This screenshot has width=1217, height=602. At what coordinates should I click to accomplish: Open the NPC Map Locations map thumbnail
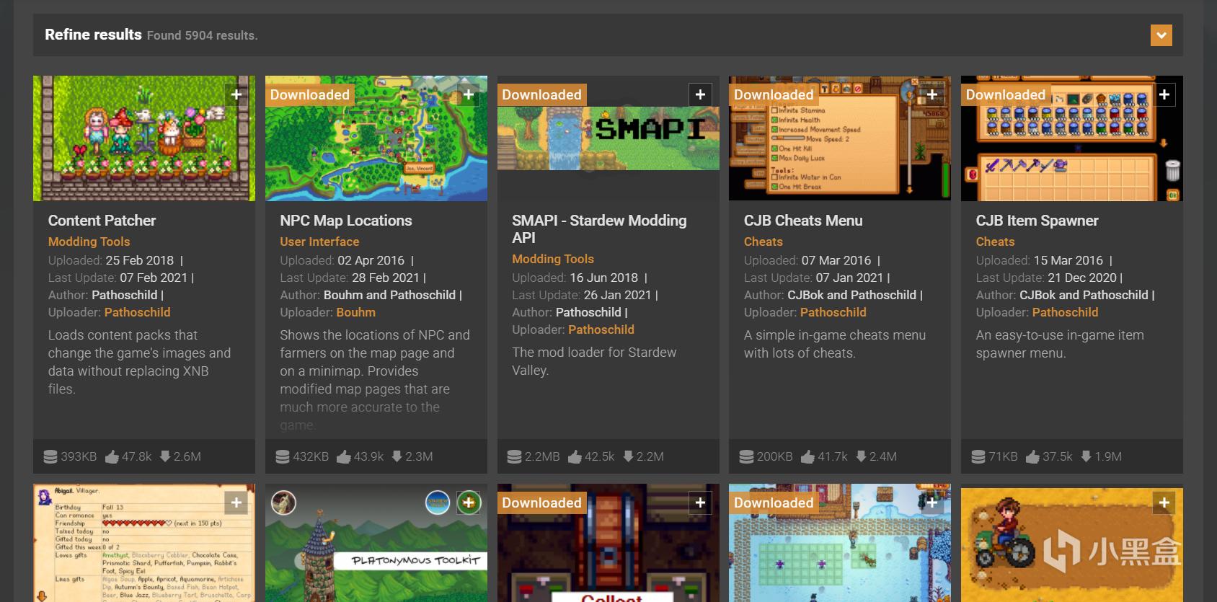376,138
